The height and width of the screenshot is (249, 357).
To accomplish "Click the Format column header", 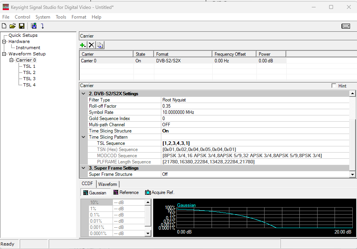I will tap(183, 54).
